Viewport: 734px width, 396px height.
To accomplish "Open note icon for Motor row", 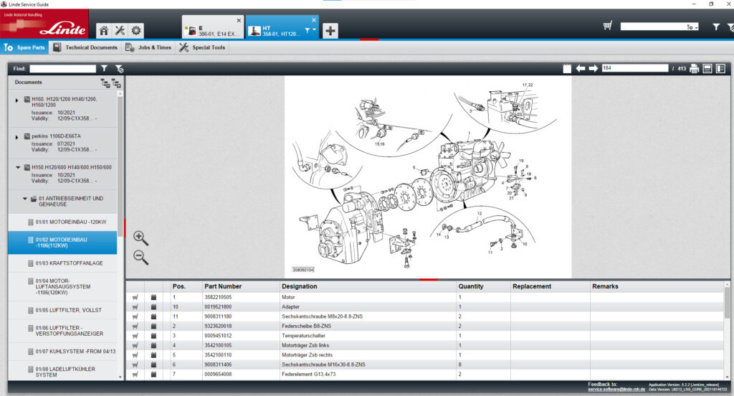I will coord(153,297).
